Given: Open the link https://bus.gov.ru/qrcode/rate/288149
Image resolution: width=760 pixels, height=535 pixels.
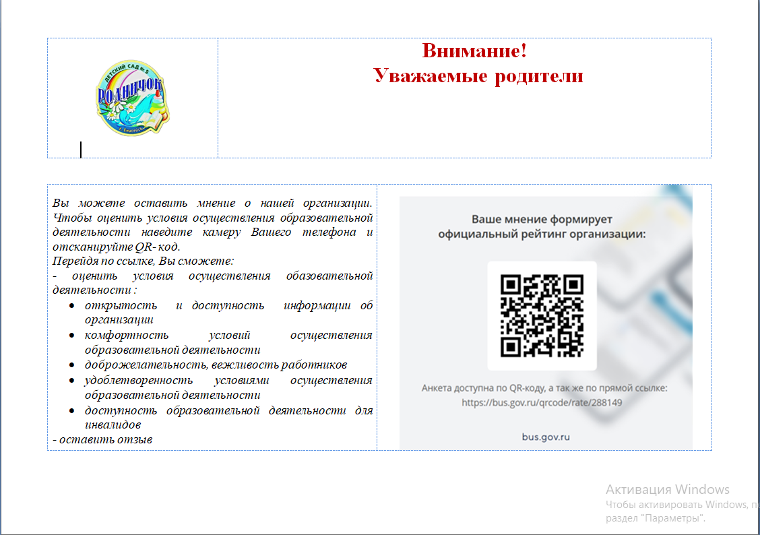Looking at the screenshot, I should (x=542, y=403).
